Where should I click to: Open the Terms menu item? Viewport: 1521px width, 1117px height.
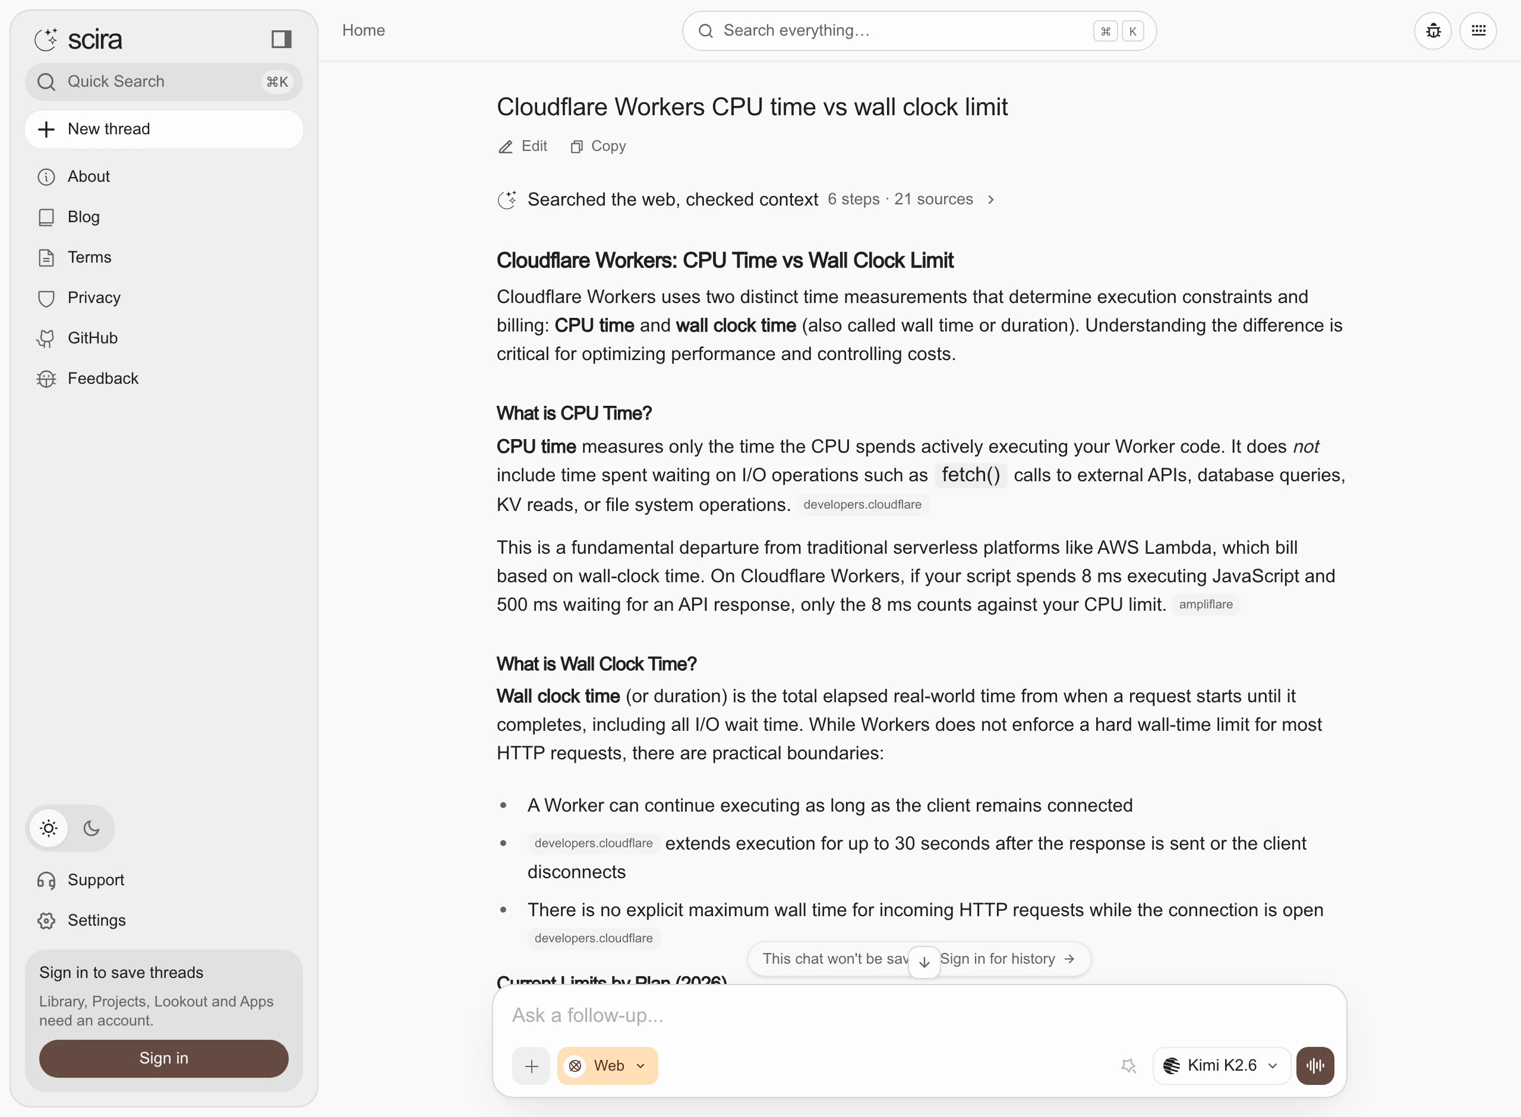pyautogui.click(x=163, y=258)
